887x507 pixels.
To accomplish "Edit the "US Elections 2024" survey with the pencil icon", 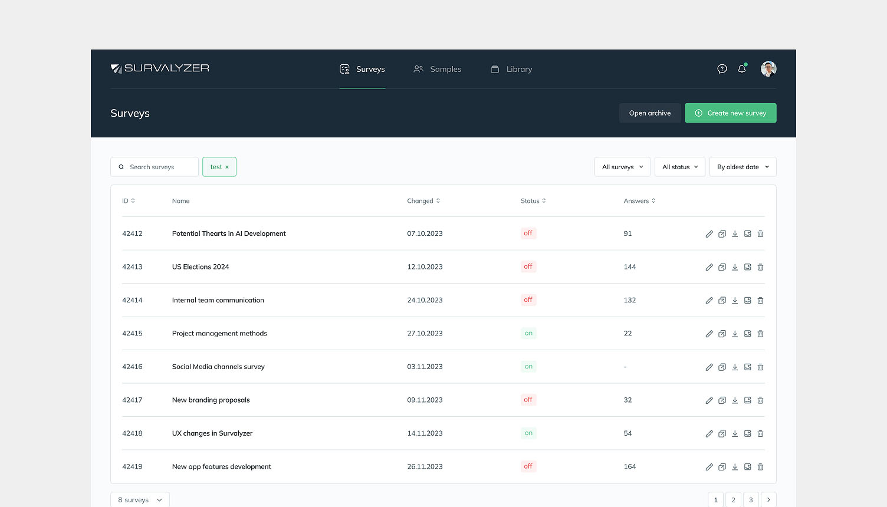I will (709, 266).
